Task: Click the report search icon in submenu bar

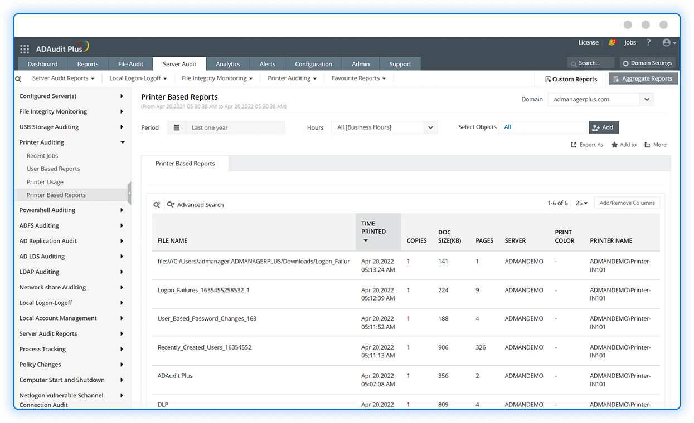Action: [x=18, y=79]
